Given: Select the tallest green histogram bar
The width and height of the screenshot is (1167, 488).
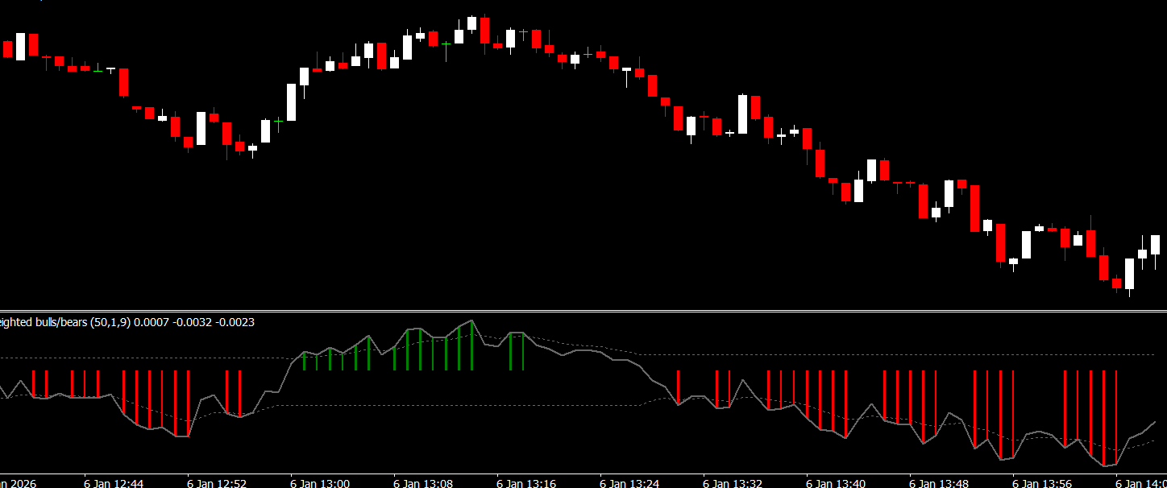Looking at the screenshot, I should (471, 346).
